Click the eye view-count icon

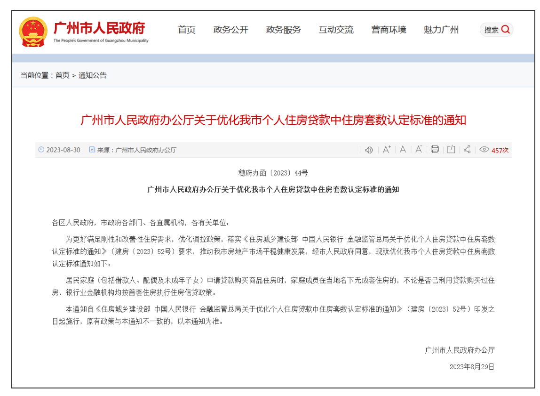[x=484, y=150]
